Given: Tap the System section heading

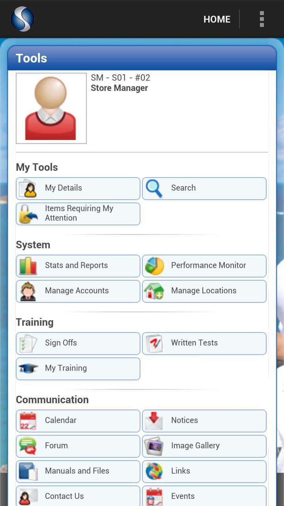Looking at the screenshot, I should click(33, 245).
